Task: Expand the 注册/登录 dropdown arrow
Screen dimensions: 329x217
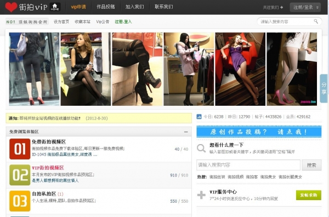Action: (317, 7)
